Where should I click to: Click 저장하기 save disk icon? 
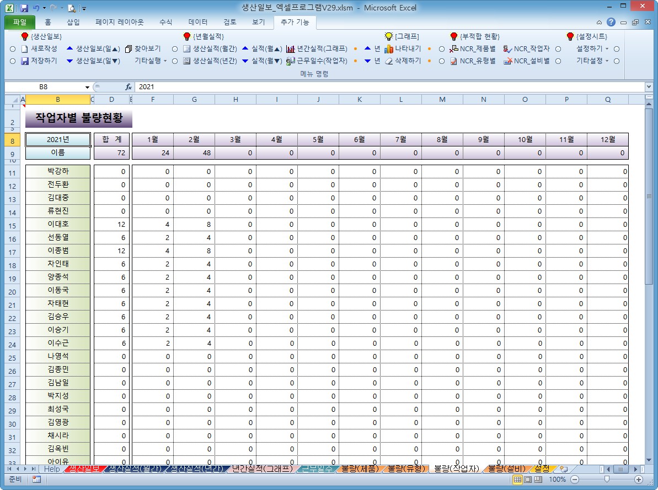(x=25, y=61)
